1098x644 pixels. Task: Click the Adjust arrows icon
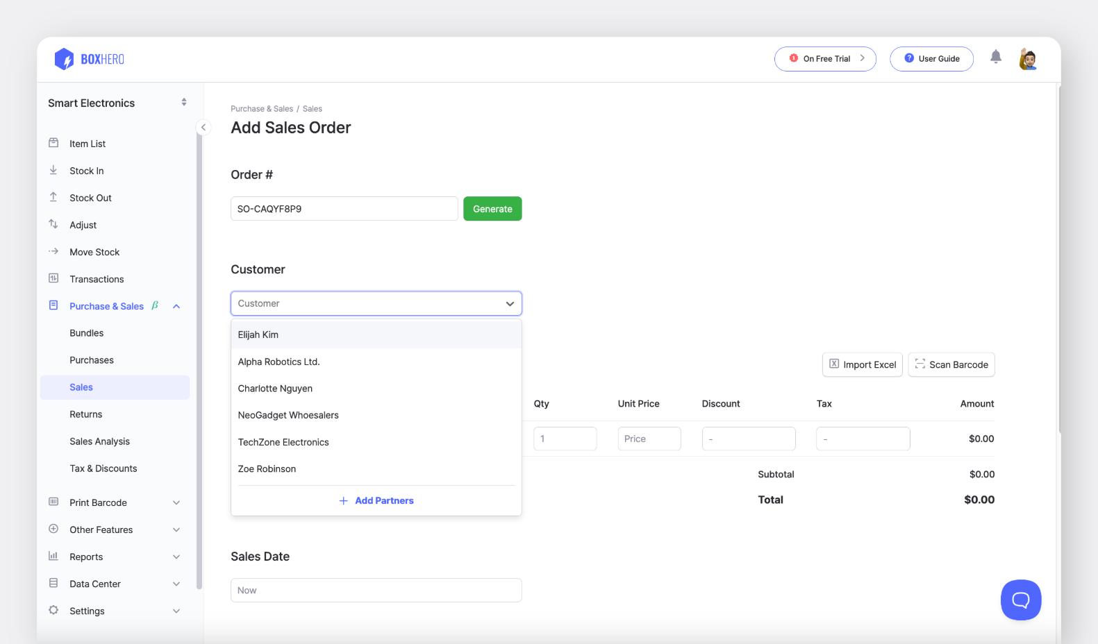pyautogui.click(x=53, y=224)
